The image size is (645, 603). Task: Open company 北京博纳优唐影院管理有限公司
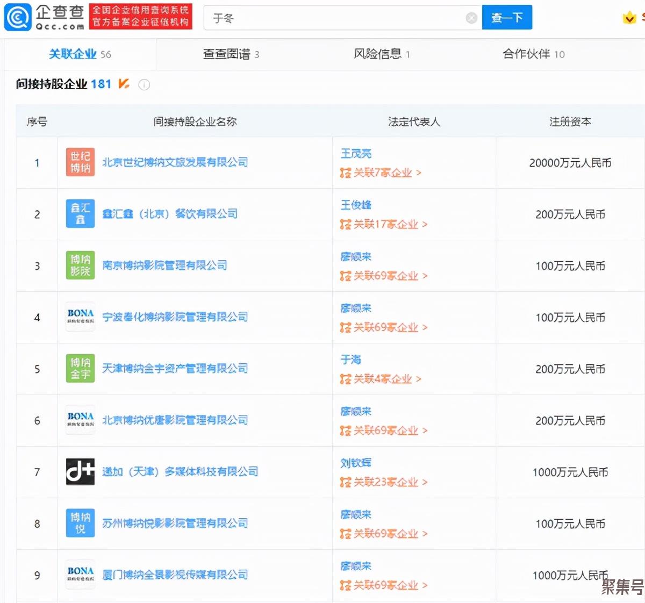click(x=175, y=420)
